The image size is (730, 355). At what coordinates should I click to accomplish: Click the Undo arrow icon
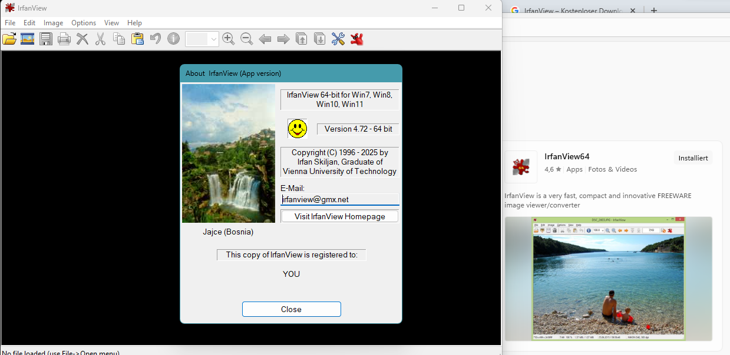pyautogui.click(x=155, y=39)
